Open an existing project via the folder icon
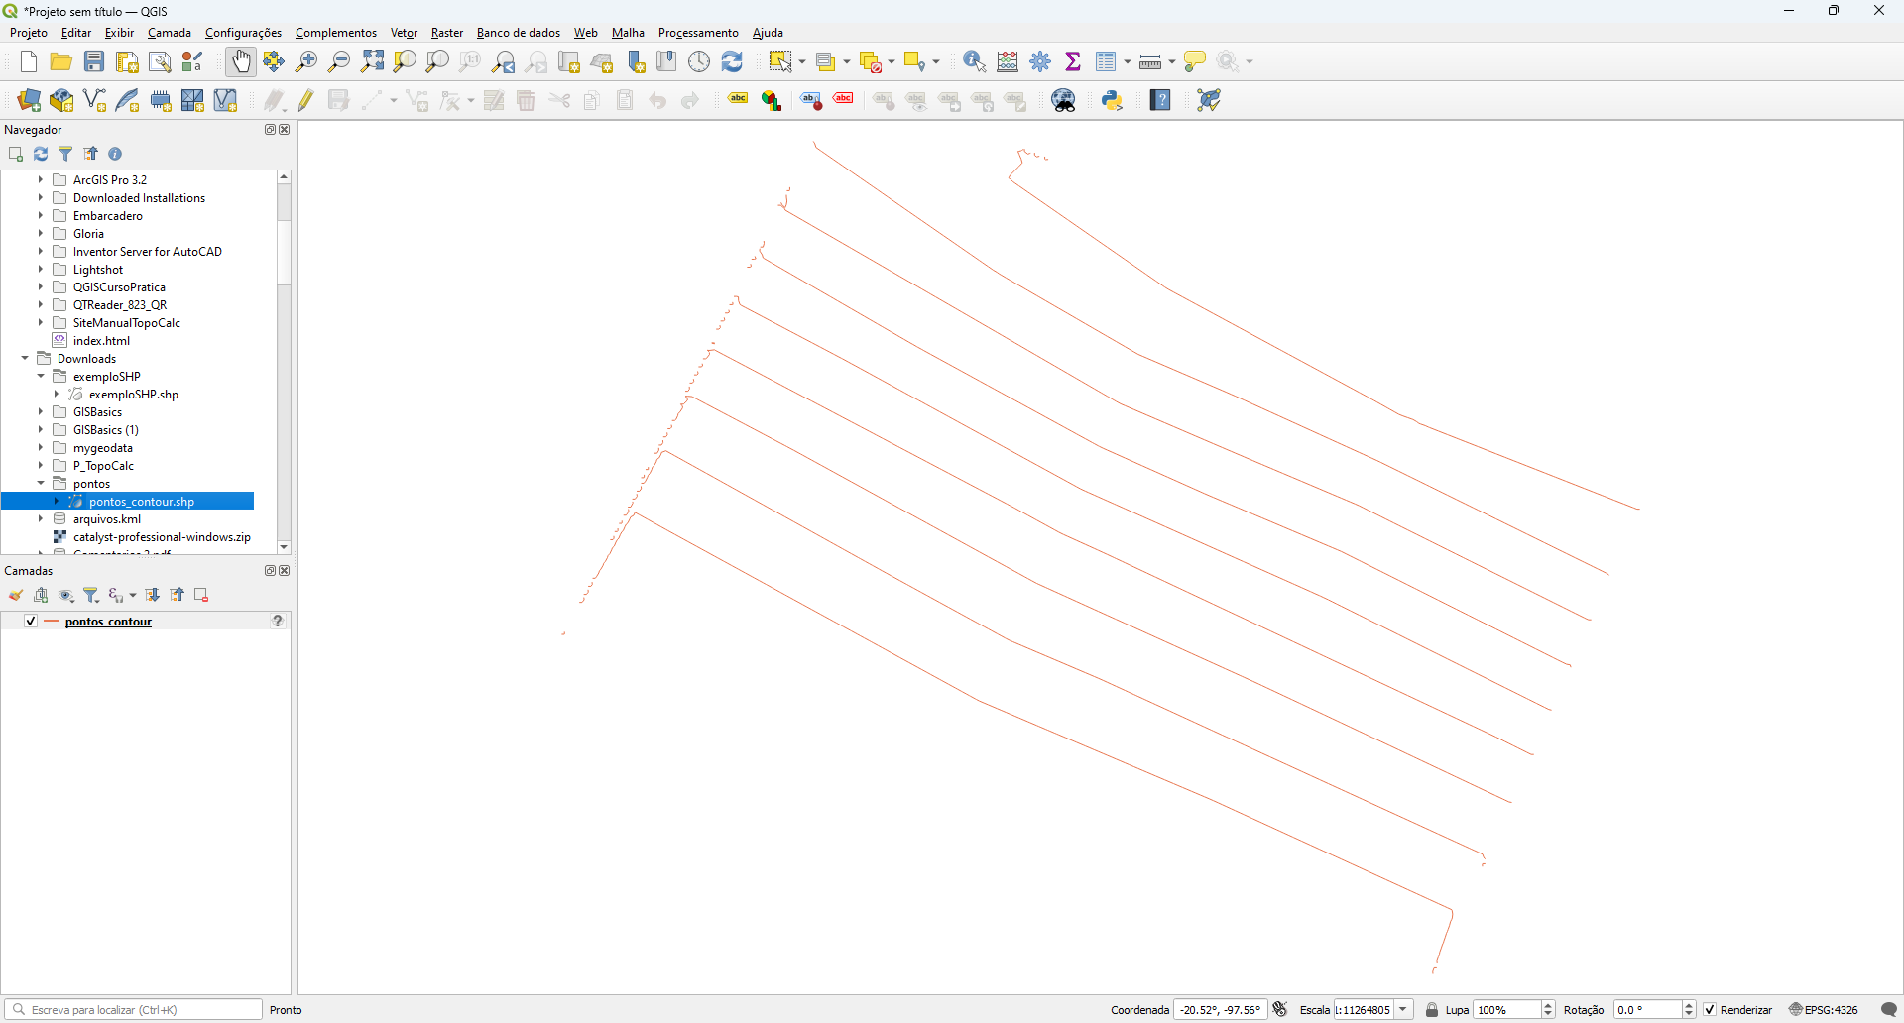This screenshot has width=1904, height=1023. pos(61,61)
